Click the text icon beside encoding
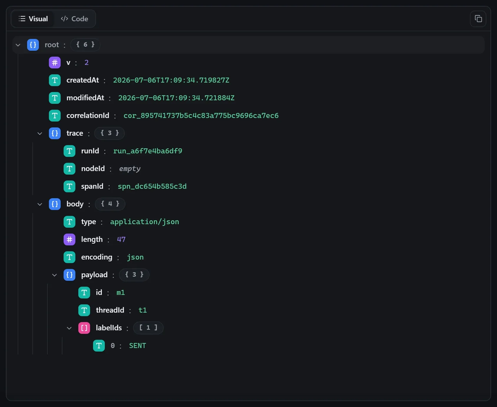497x407 pixels. [69, 257]
